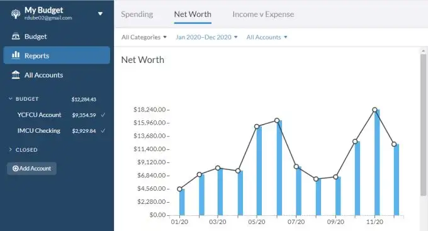Click the 01/20 data point circle
The width and height of the screenshot is (428, 231).
tap(179, 189)
